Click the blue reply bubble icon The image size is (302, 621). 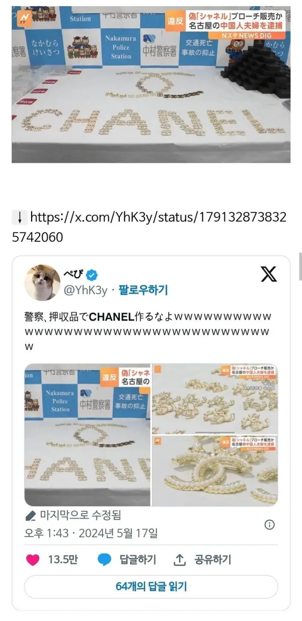tap(104, 560)
